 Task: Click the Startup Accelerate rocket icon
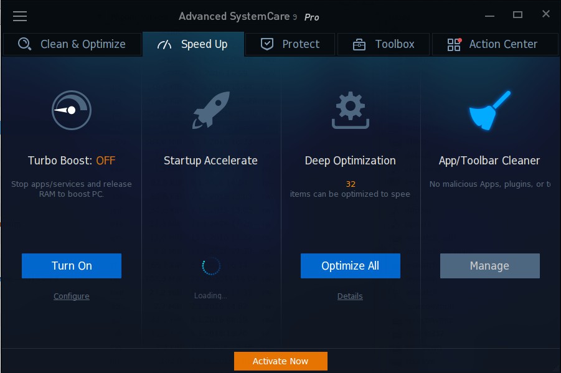(210, 110)
